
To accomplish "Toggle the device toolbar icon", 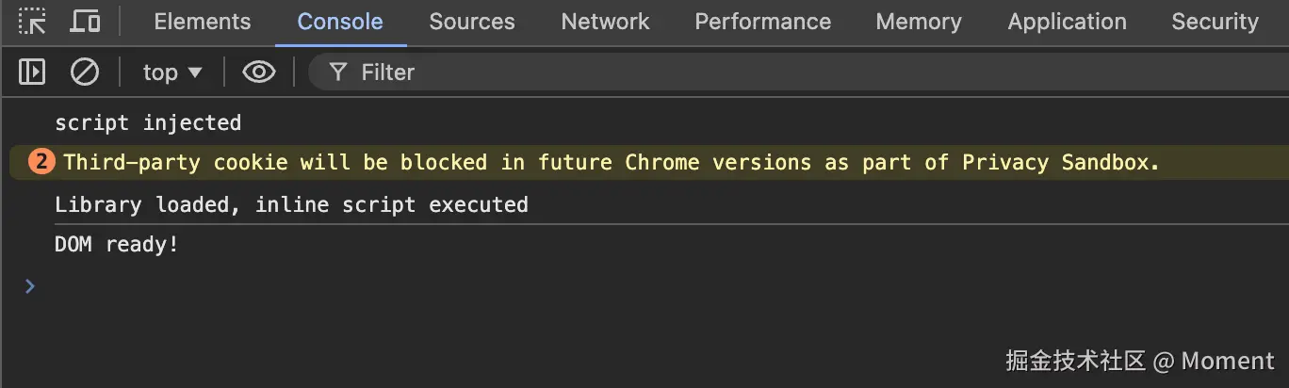I will coord(86,22).
